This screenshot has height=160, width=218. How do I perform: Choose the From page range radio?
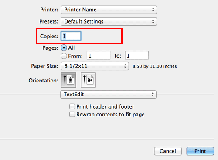tap(64, 56)
